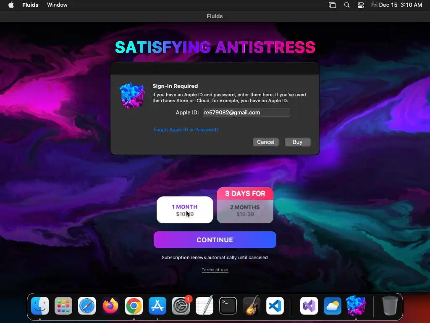This screenshot has height=323, width=430.
Task: Open the Terms of use link
Action: pos(215,270)
